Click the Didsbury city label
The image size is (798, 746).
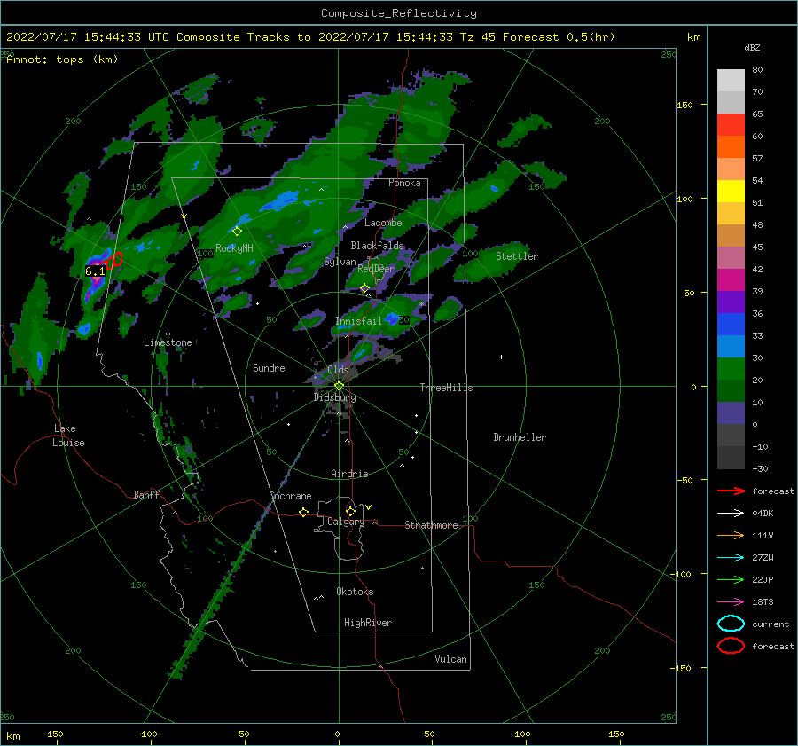click(x=335, y=397)
